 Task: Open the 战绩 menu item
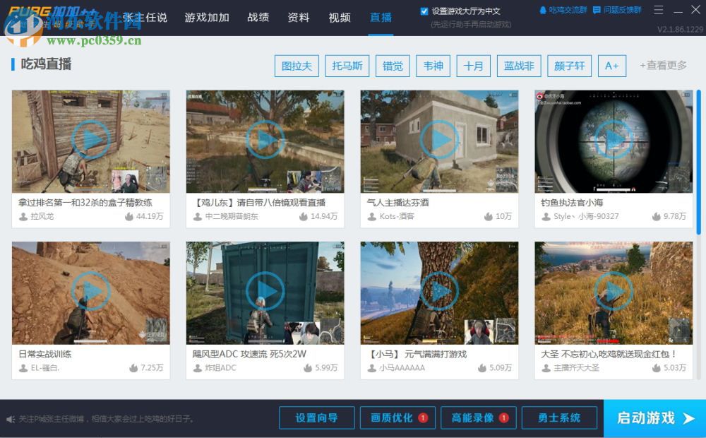258,18
